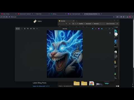The width and height of the screenshot is (134, 100).
Task: Select the second yellow folder in File Explorer
Action: coord(84,83)
